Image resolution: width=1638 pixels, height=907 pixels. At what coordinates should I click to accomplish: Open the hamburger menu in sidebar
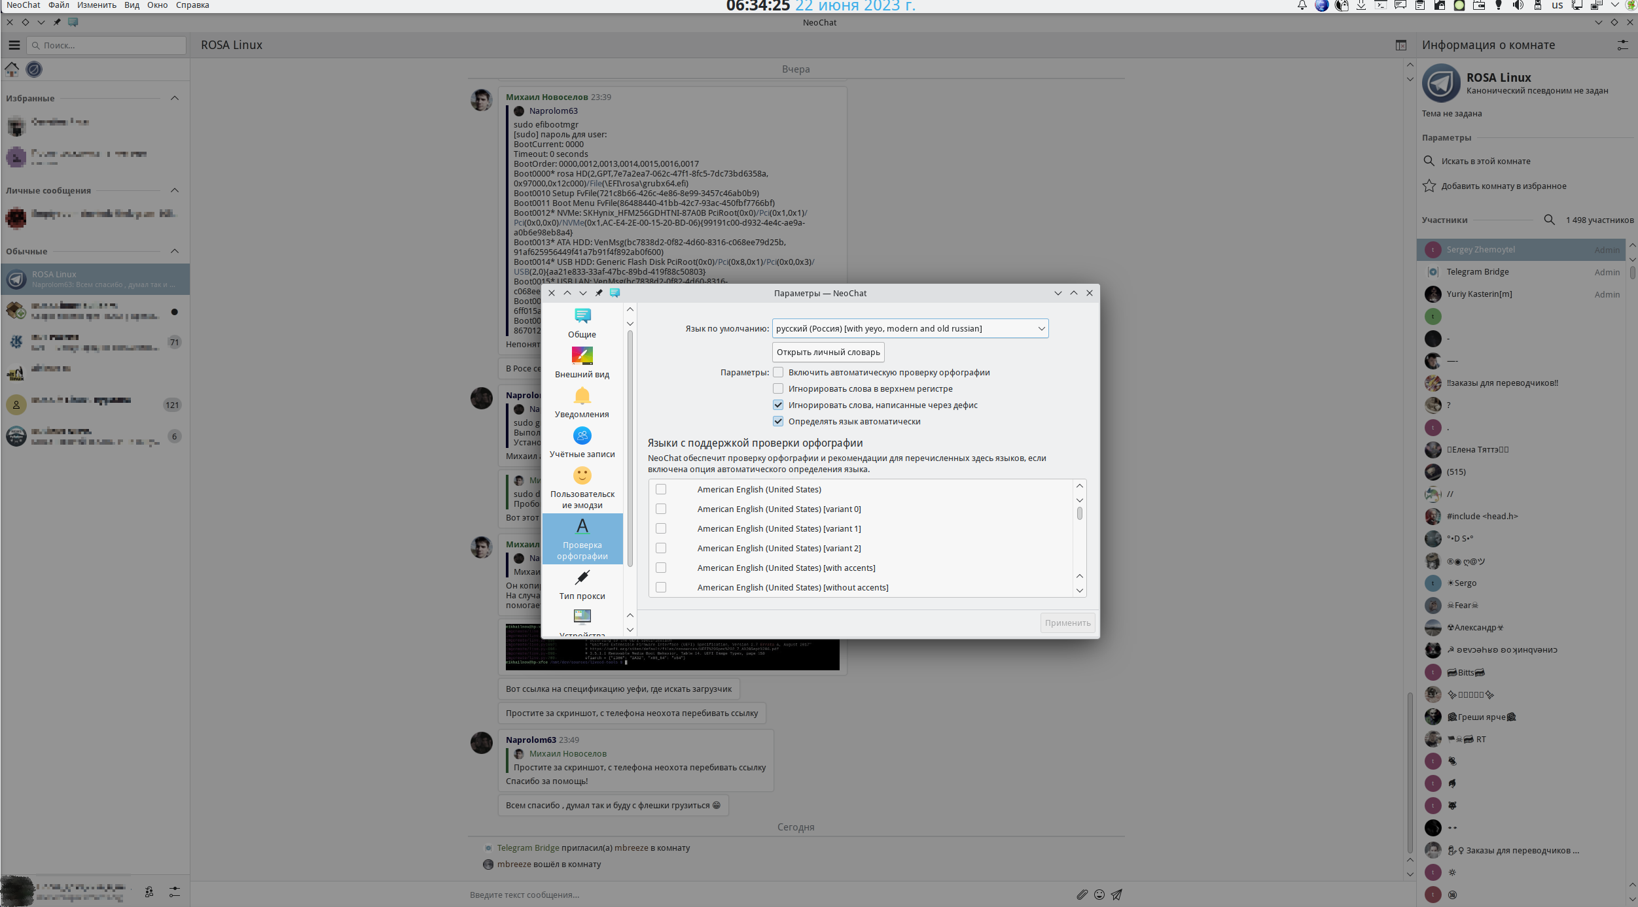click(x=14, y=45)
